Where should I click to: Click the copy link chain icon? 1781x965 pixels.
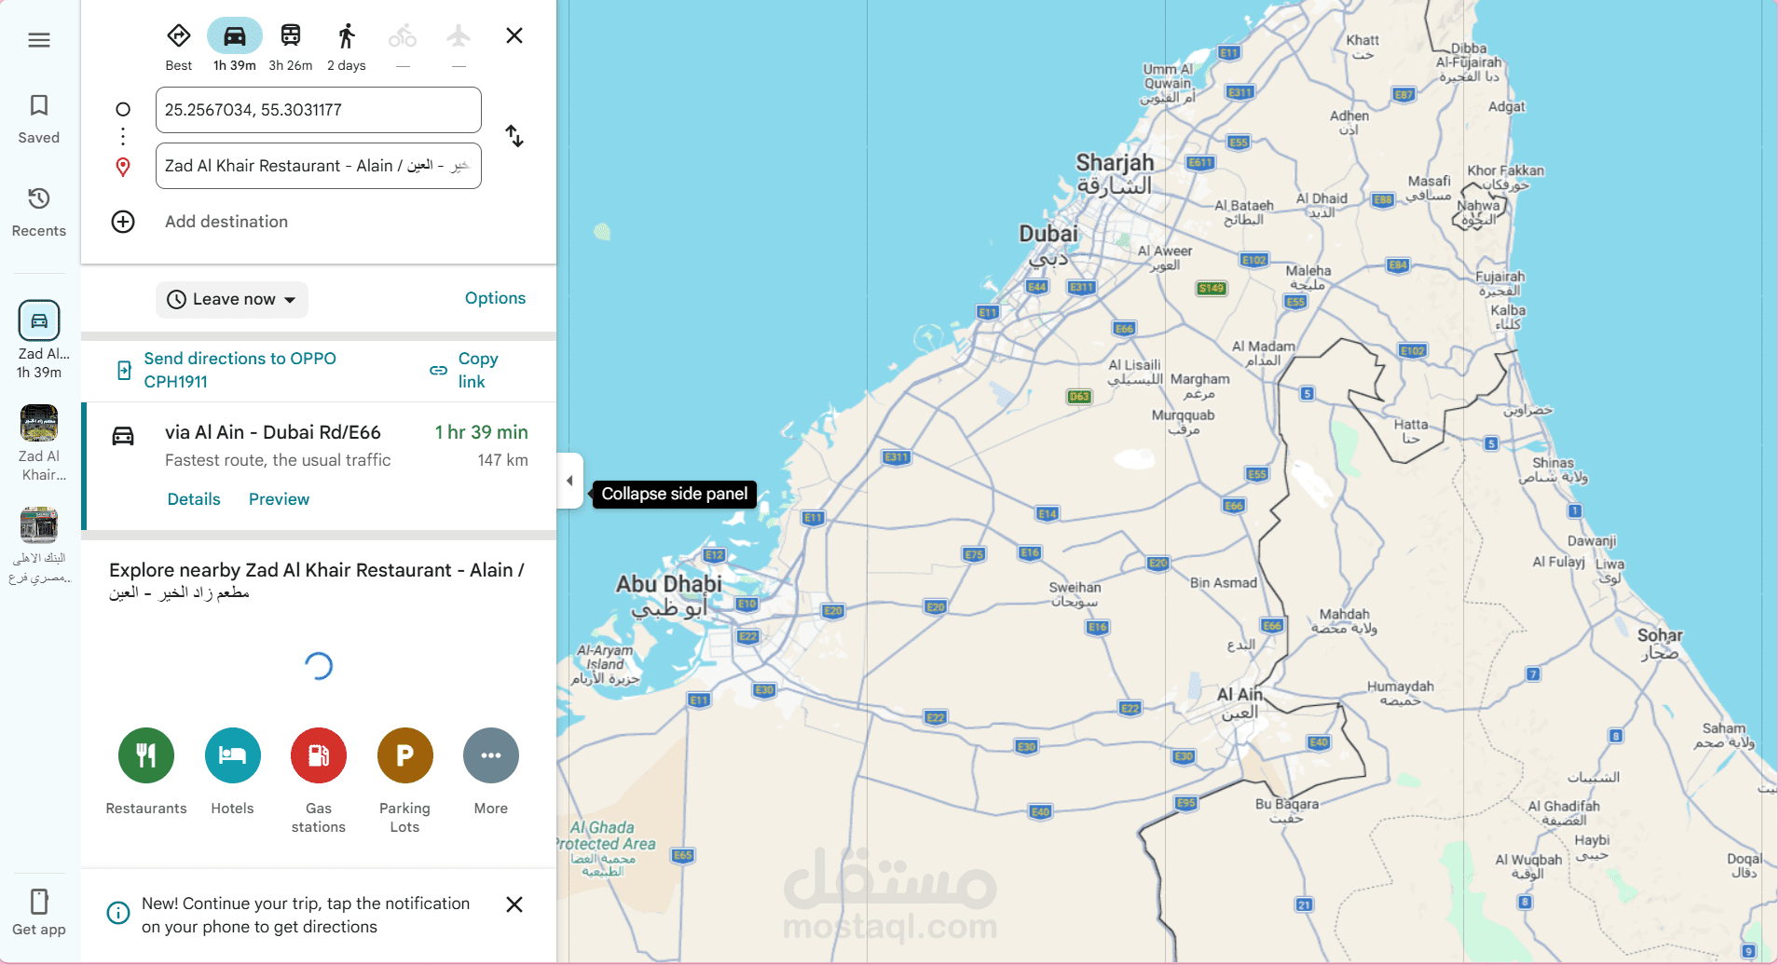coord(438,370)
